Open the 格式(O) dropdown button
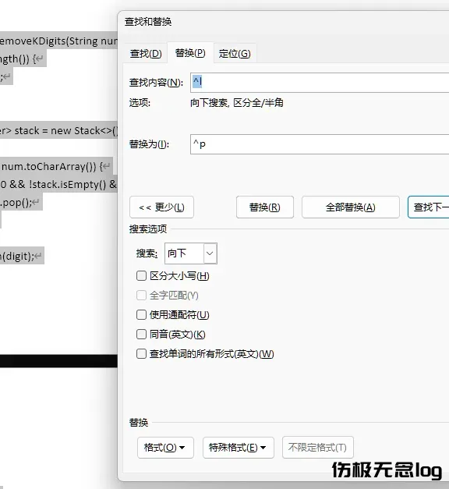 (165, 448)
